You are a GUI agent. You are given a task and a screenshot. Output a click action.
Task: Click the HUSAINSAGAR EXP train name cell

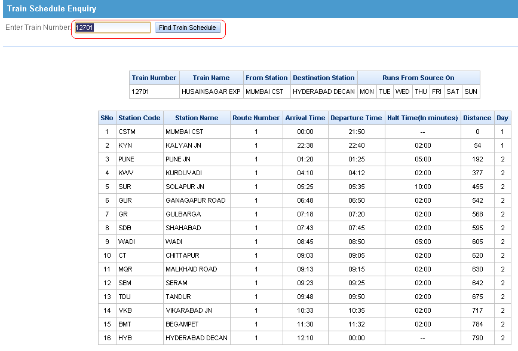(x=211, y=91)
